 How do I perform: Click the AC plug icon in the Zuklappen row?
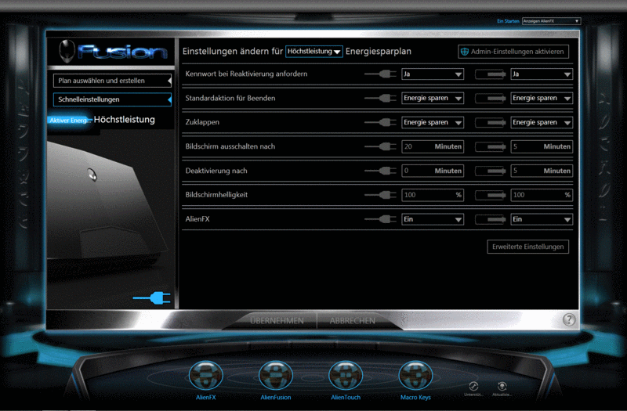pyautogui.click(x=380, y=122)
